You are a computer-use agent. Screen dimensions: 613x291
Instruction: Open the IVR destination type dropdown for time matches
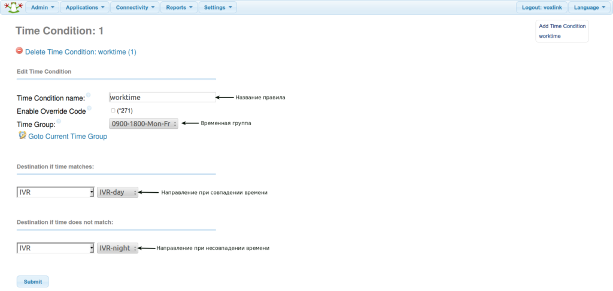pyautogui.click(x=56, y=192)
